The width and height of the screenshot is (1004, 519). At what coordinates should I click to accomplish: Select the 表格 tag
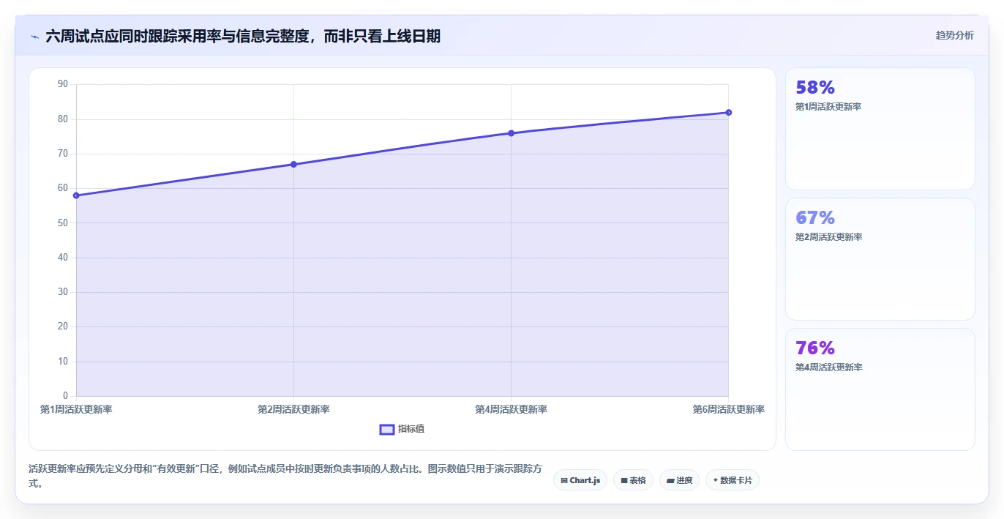point(633,480)
